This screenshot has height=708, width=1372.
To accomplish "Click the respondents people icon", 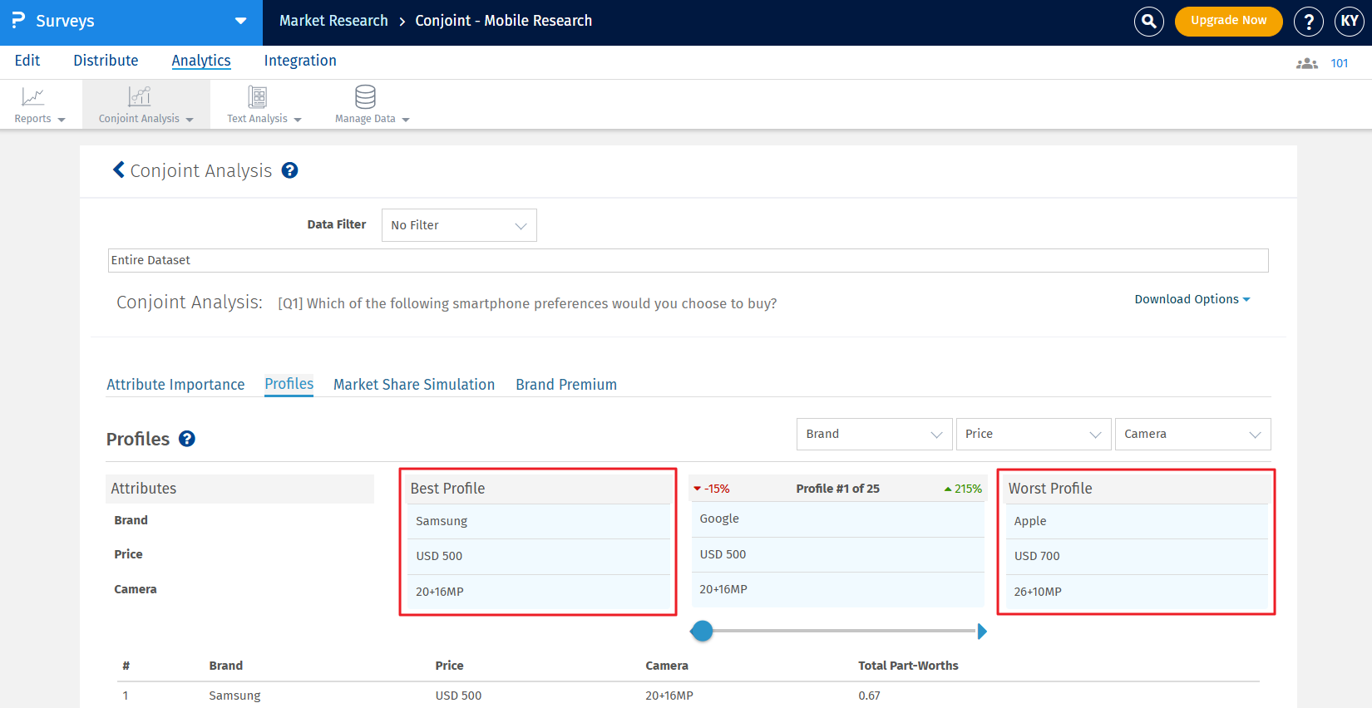I will coord(1307,63).
